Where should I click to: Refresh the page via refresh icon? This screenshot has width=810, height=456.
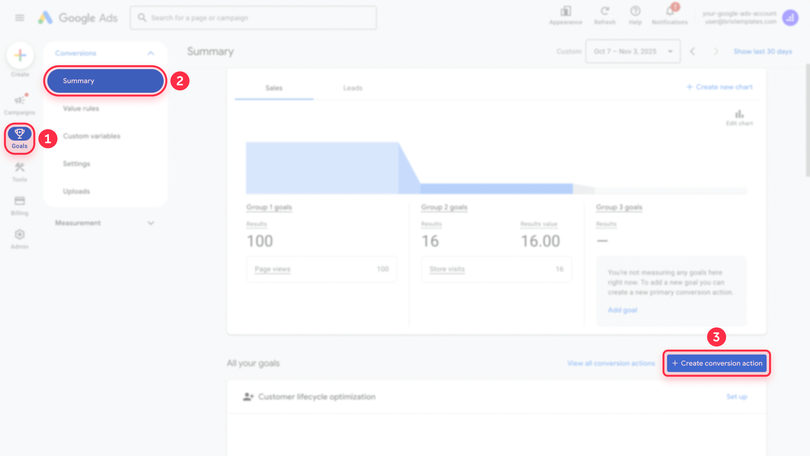[x=605, y=12]
